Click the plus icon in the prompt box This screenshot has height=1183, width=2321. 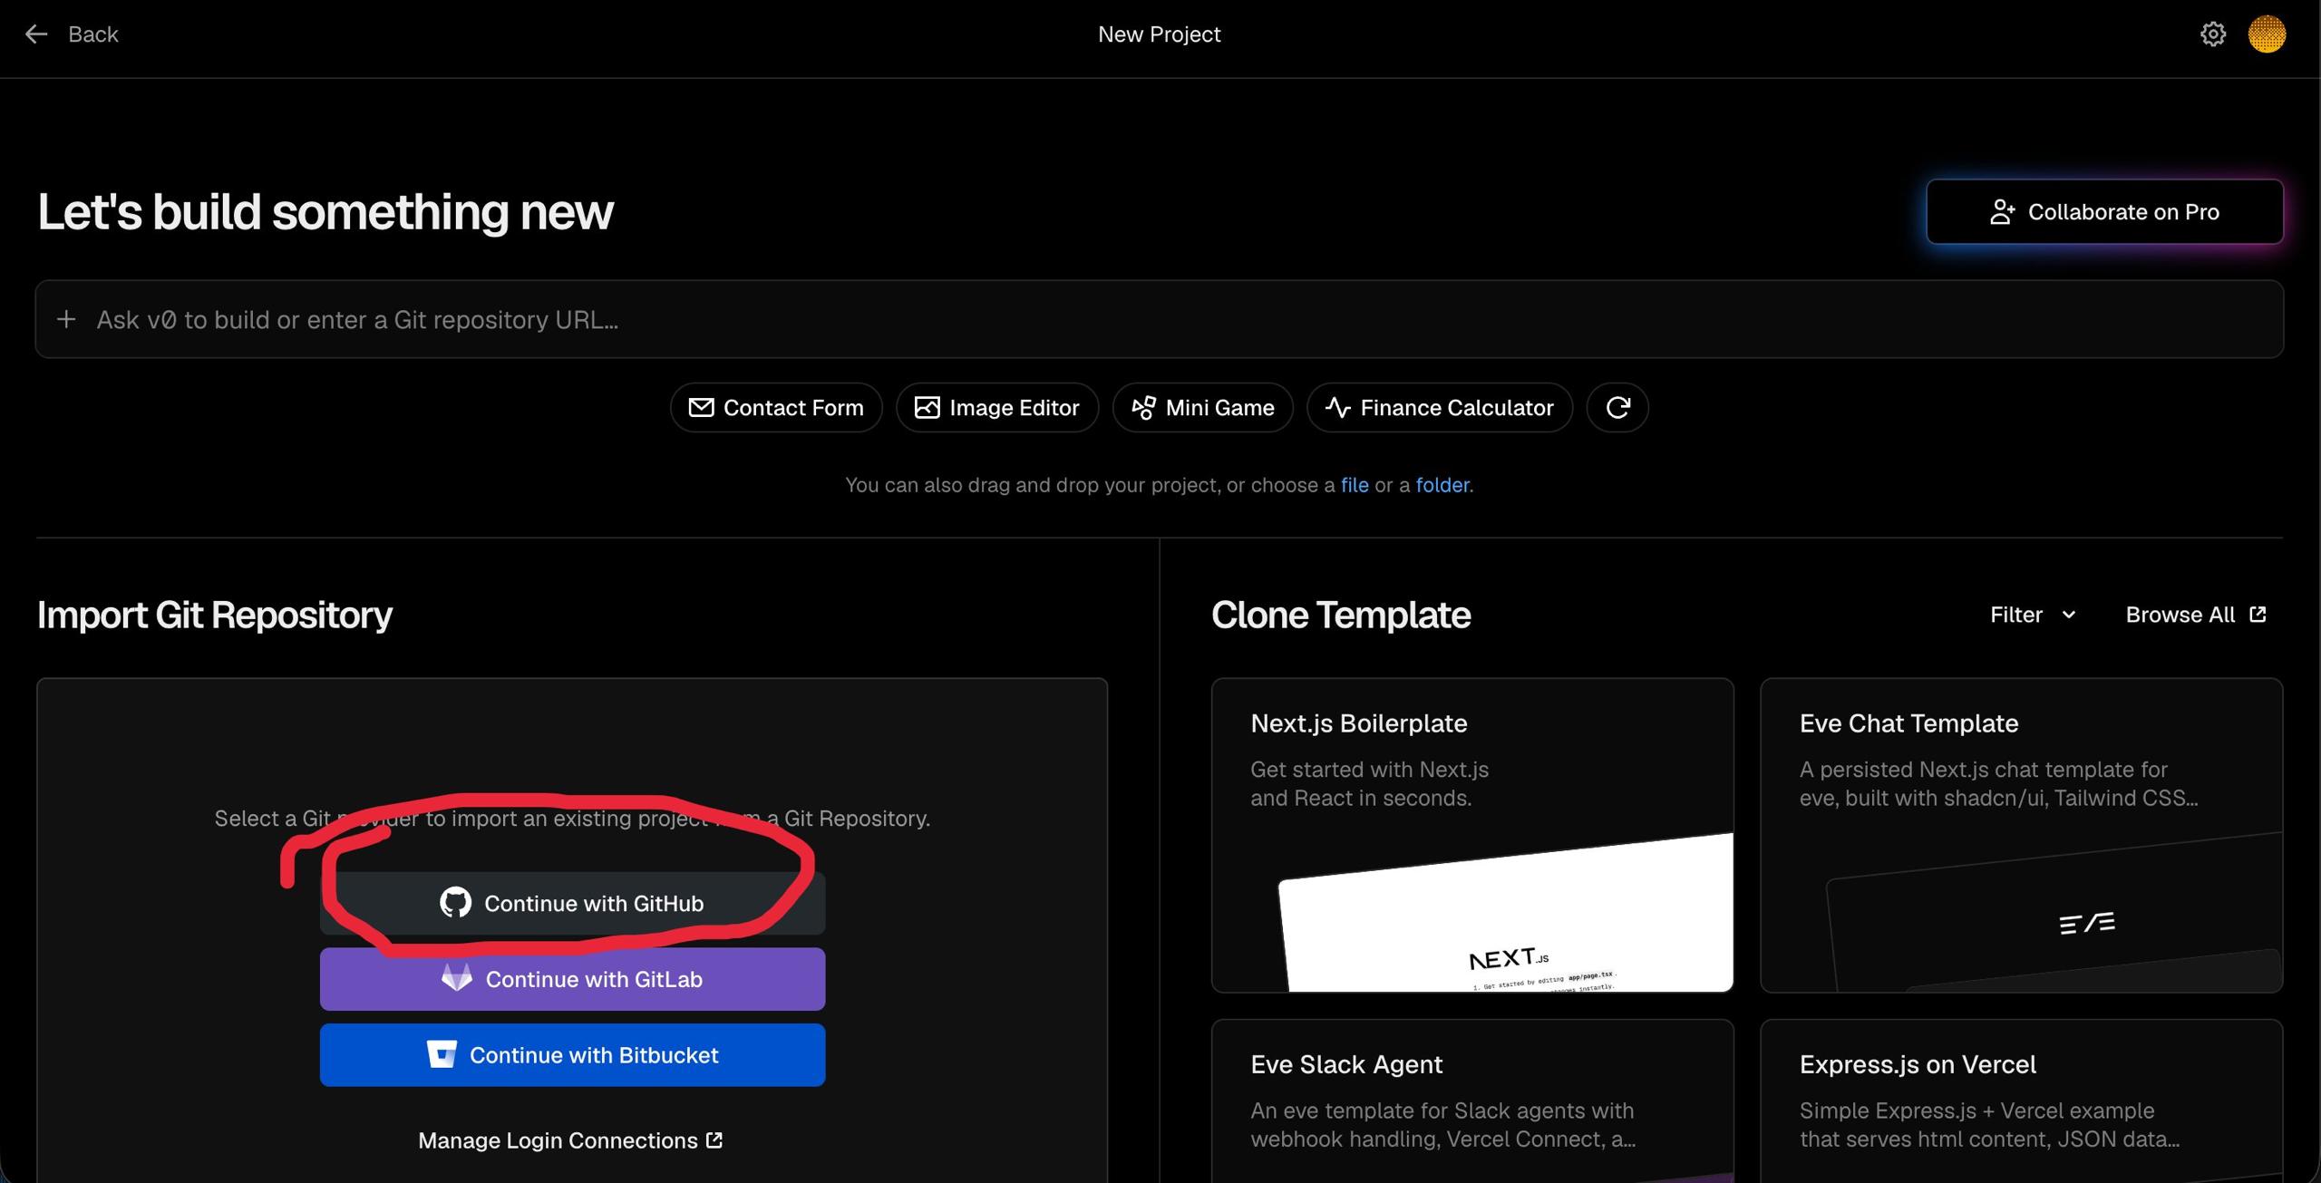pyautogui.click(x=66, y=319)
